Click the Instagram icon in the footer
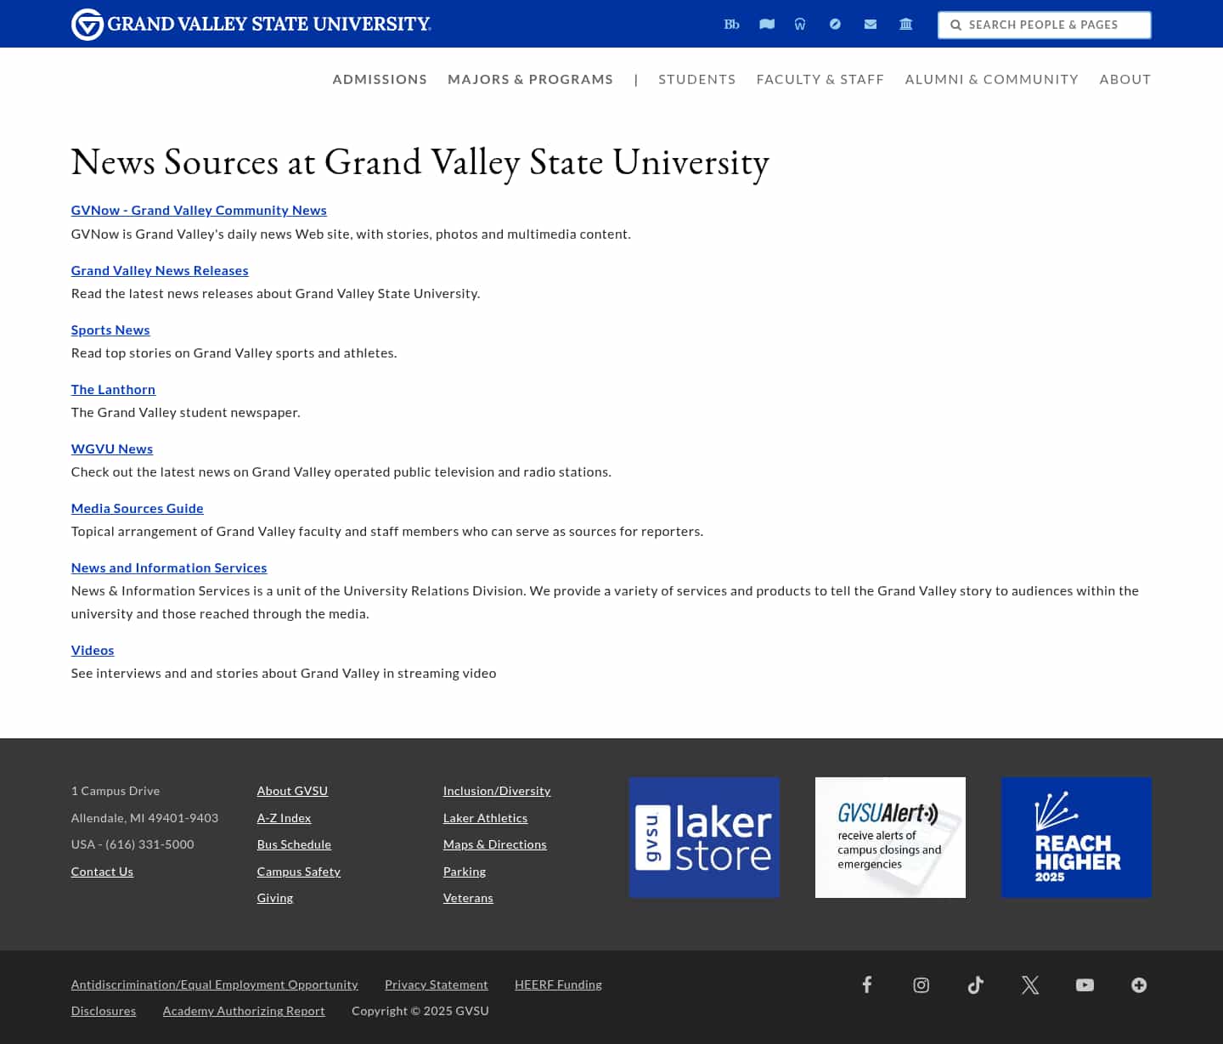Image resolution: width=1223 pixels, height=1044 pixels. pos(921,985)
